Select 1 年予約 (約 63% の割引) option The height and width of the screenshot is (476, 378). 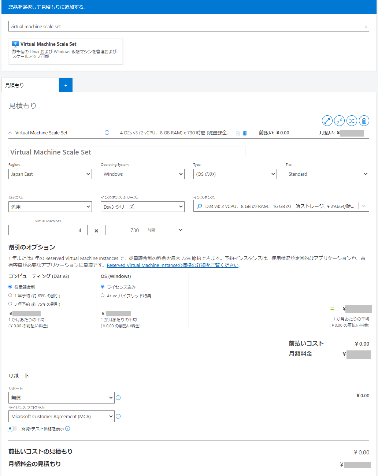[x=10, y=295]
